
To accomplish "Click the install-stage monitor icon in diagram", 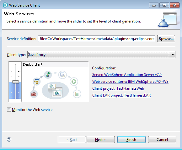I will point(62,75).
